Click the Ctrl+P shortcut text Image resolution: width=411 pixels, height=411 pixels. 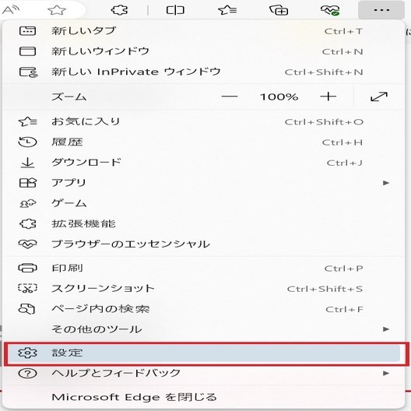pos(343,269)
